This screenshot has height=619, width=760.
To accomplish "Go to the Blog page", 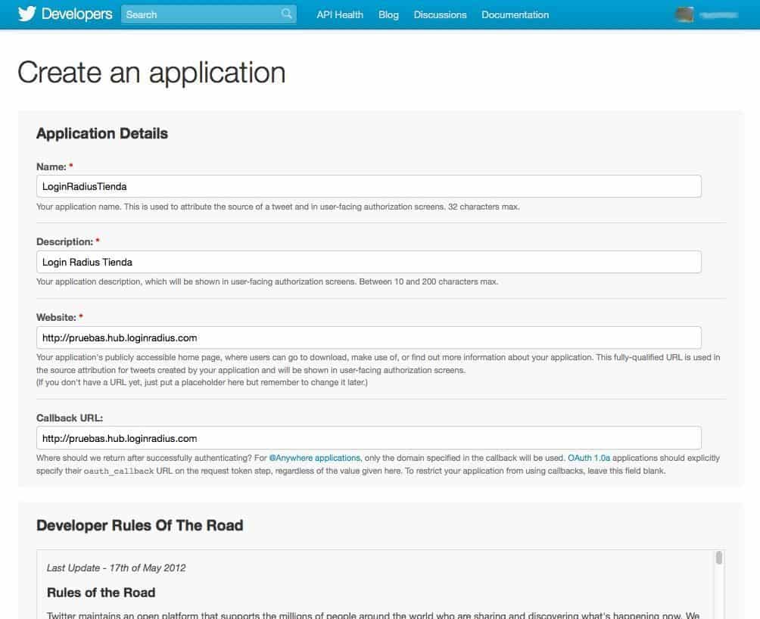I will [389, 14].
